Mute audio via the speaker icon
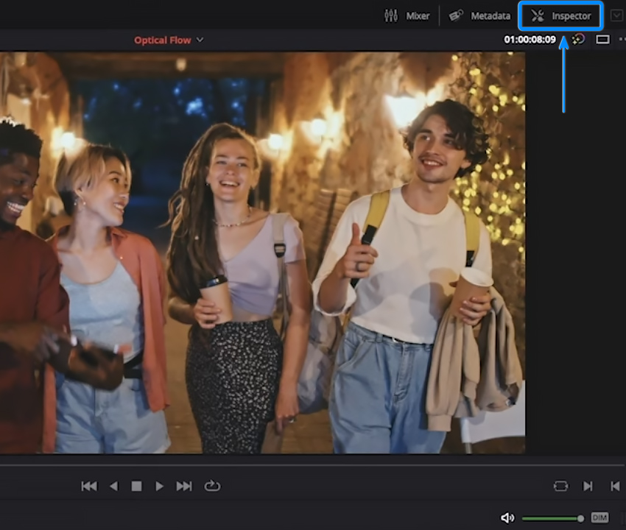 tap(507, 518)
